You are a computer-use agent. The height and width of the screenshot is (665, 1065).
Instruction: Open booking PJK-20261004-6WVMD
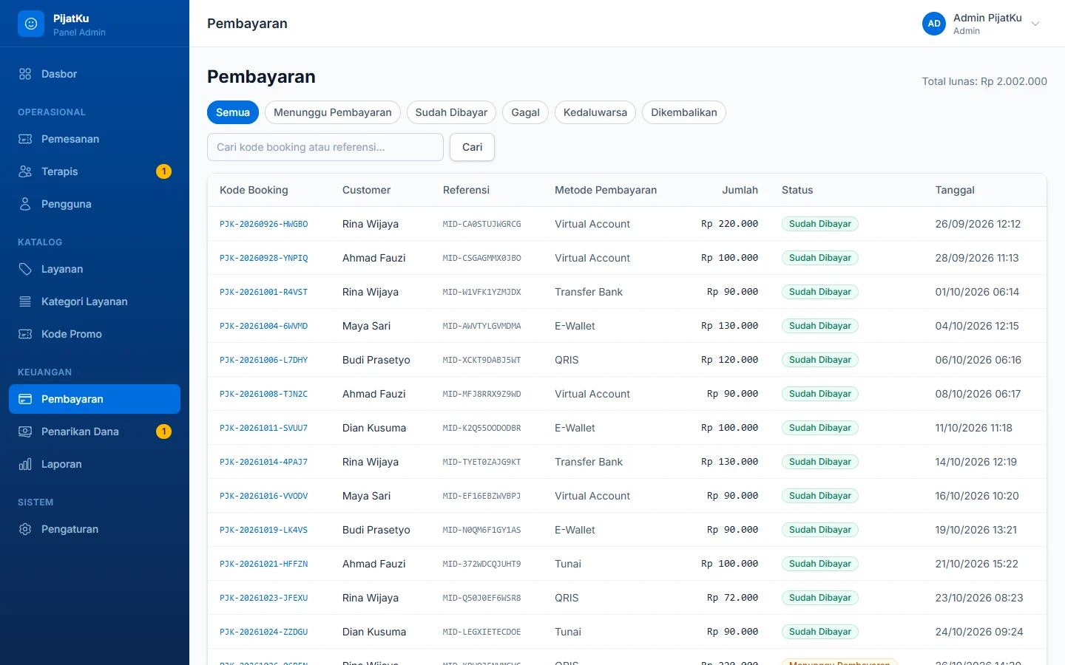(263, 326)
